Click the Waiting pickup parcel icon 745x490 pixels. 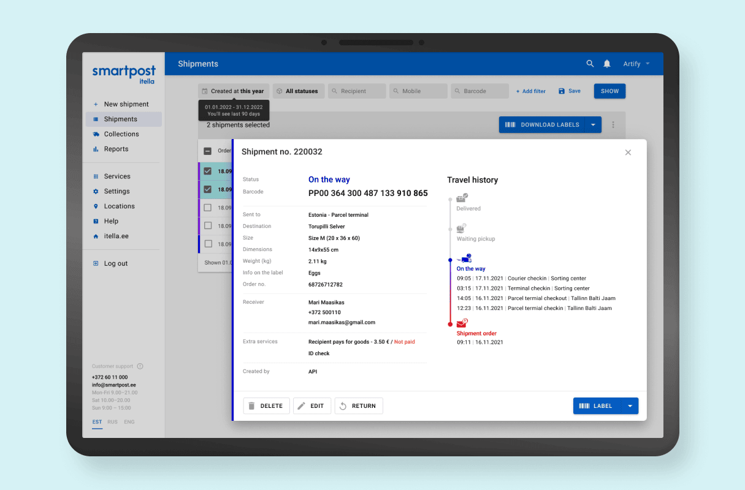click(462, 228)
